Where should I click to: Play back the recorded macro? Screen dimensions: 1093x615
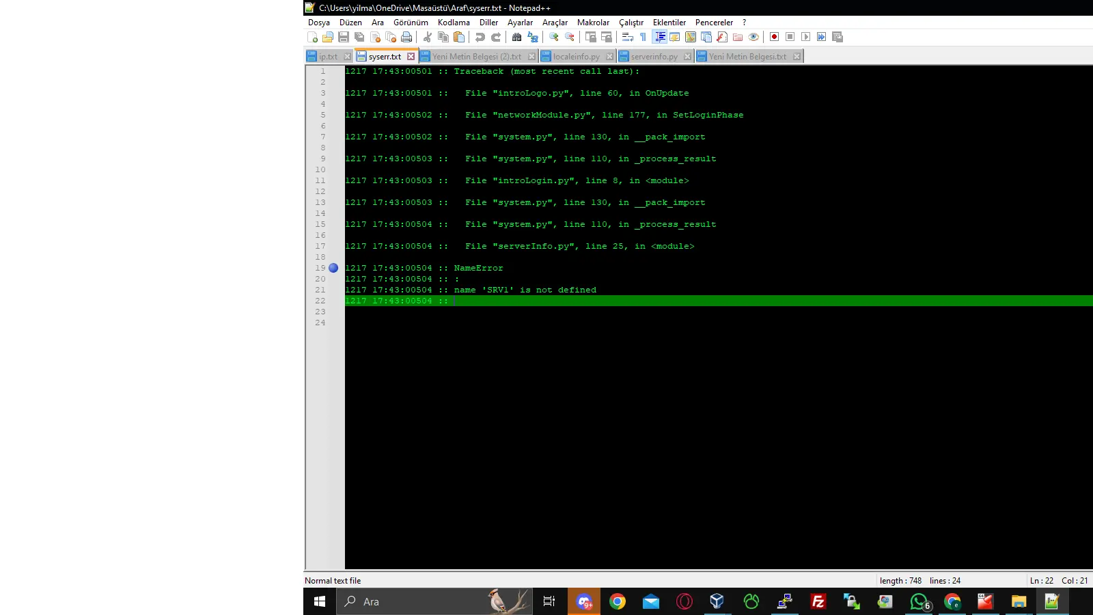pos(806,37)
